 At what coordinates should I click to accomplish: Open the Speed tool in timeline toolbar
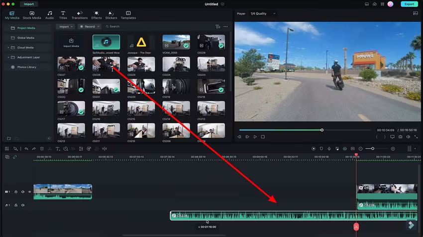click(65, 149)
